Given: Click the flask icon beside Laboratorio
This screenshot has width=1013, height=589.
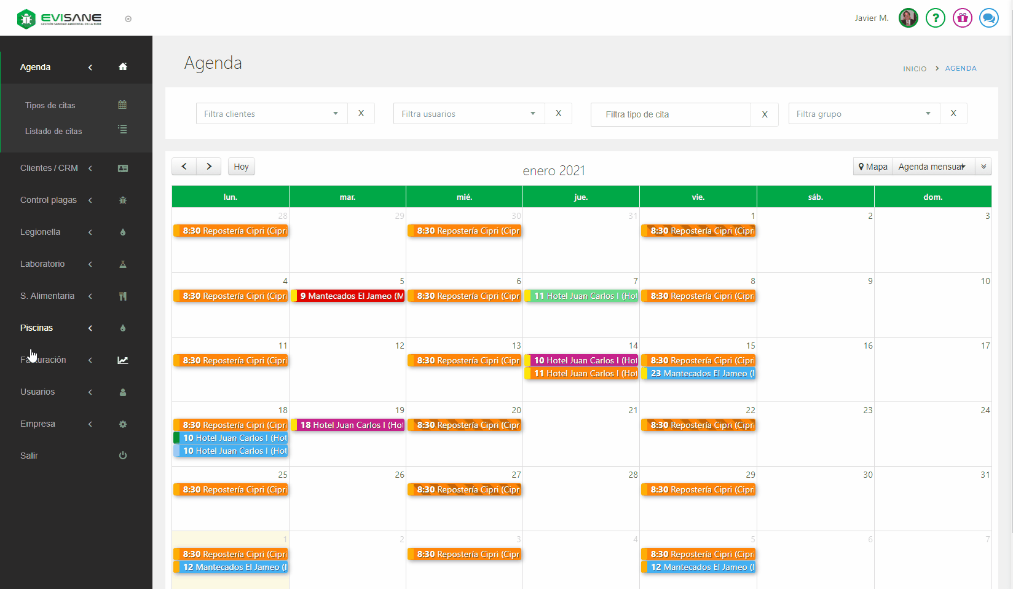Looking at the screenshot, I should click(x=123, y=264).
